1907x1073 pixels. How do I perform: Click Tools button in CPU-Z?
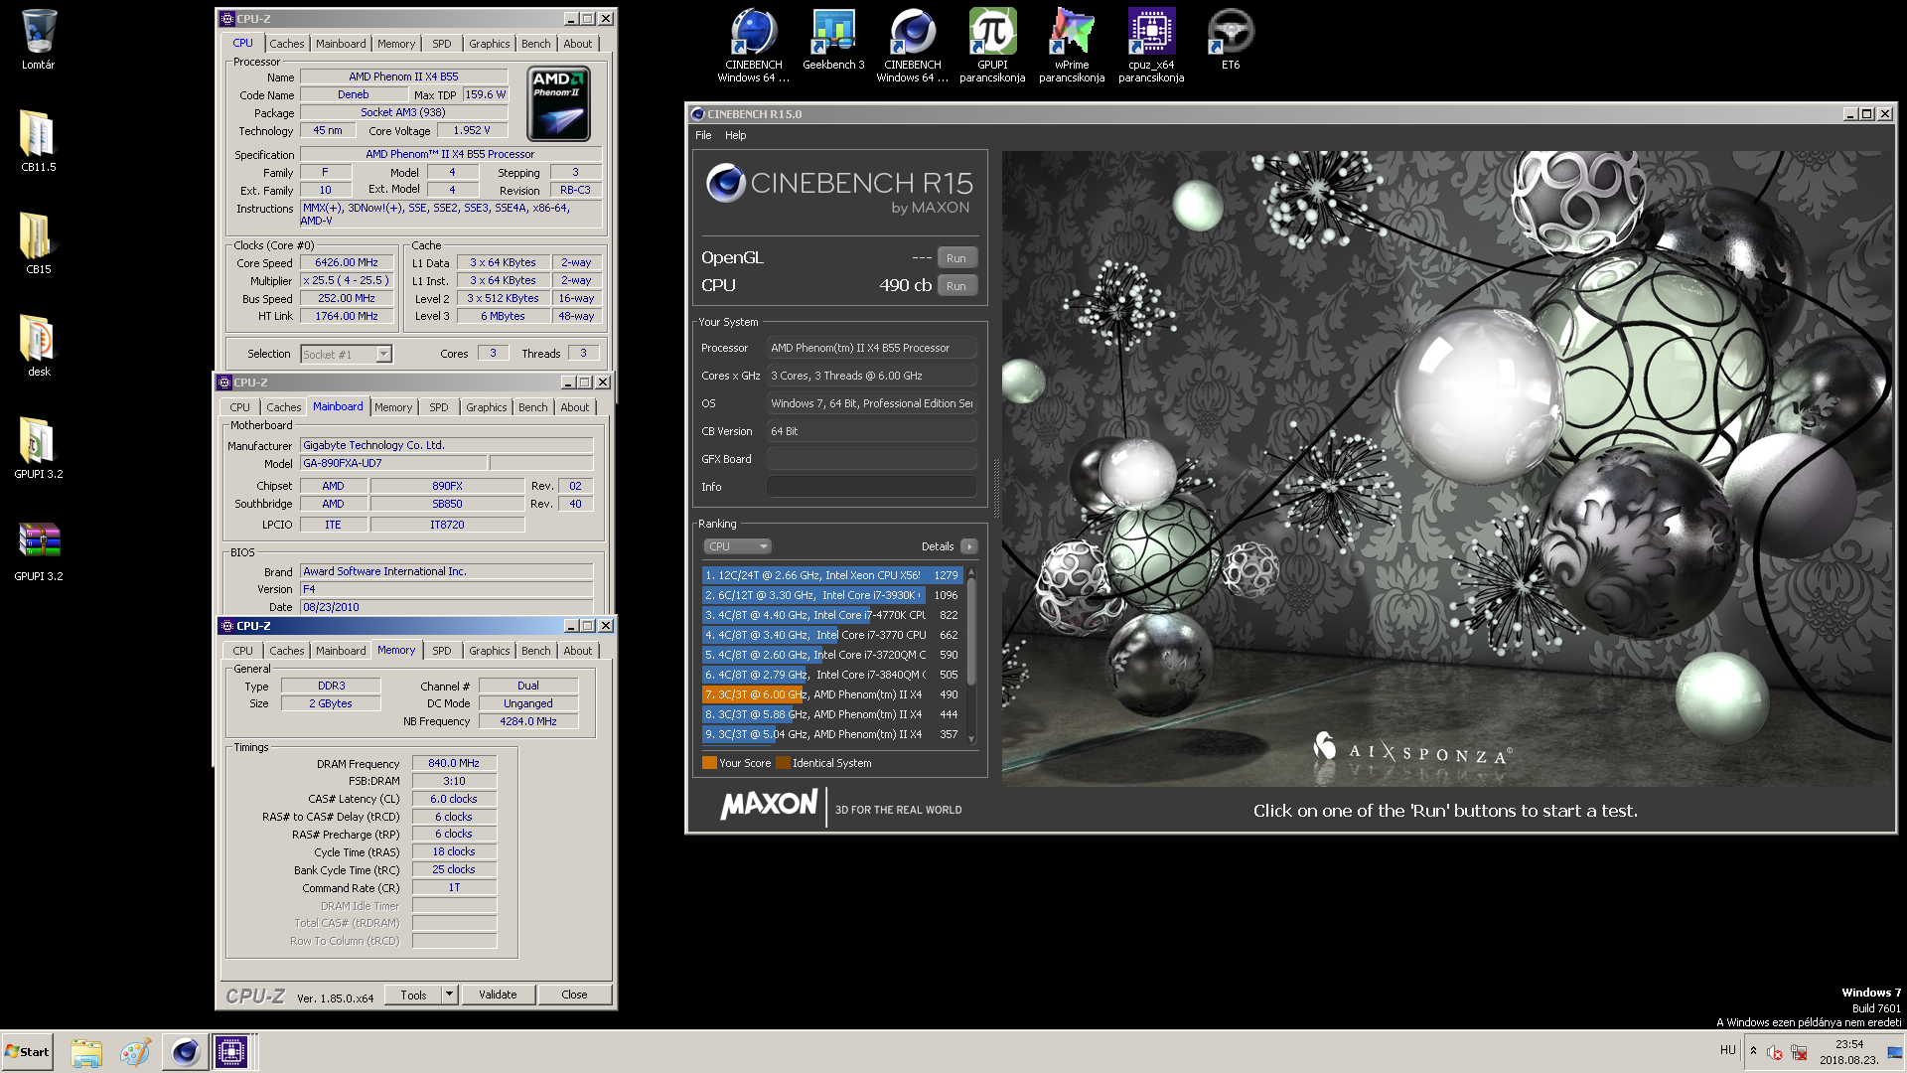coord(414,995)
